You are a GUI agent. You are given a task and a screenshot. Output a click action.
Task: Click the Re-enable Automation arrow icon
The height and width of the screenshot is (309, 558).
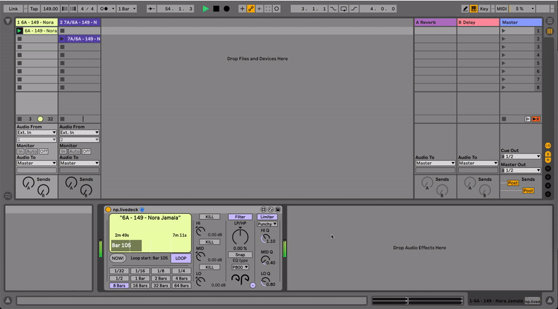[x=259, y=9]
